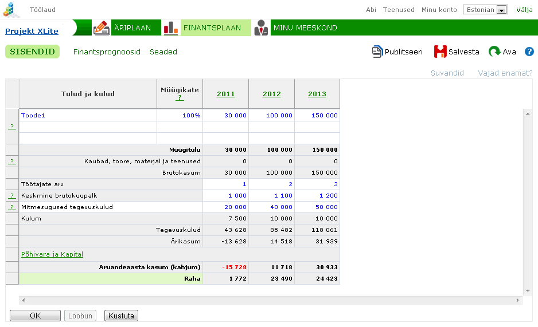This screenshot has width=538, height=327.
Task: Click help mark beside Mitmesugused tegevuskulud
Action: [12, 207]
